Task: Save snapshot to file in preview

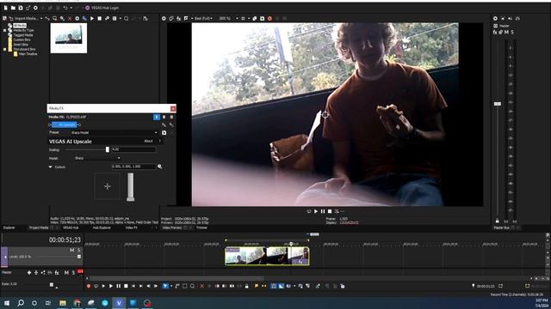Action: click(x=262, y=18)
